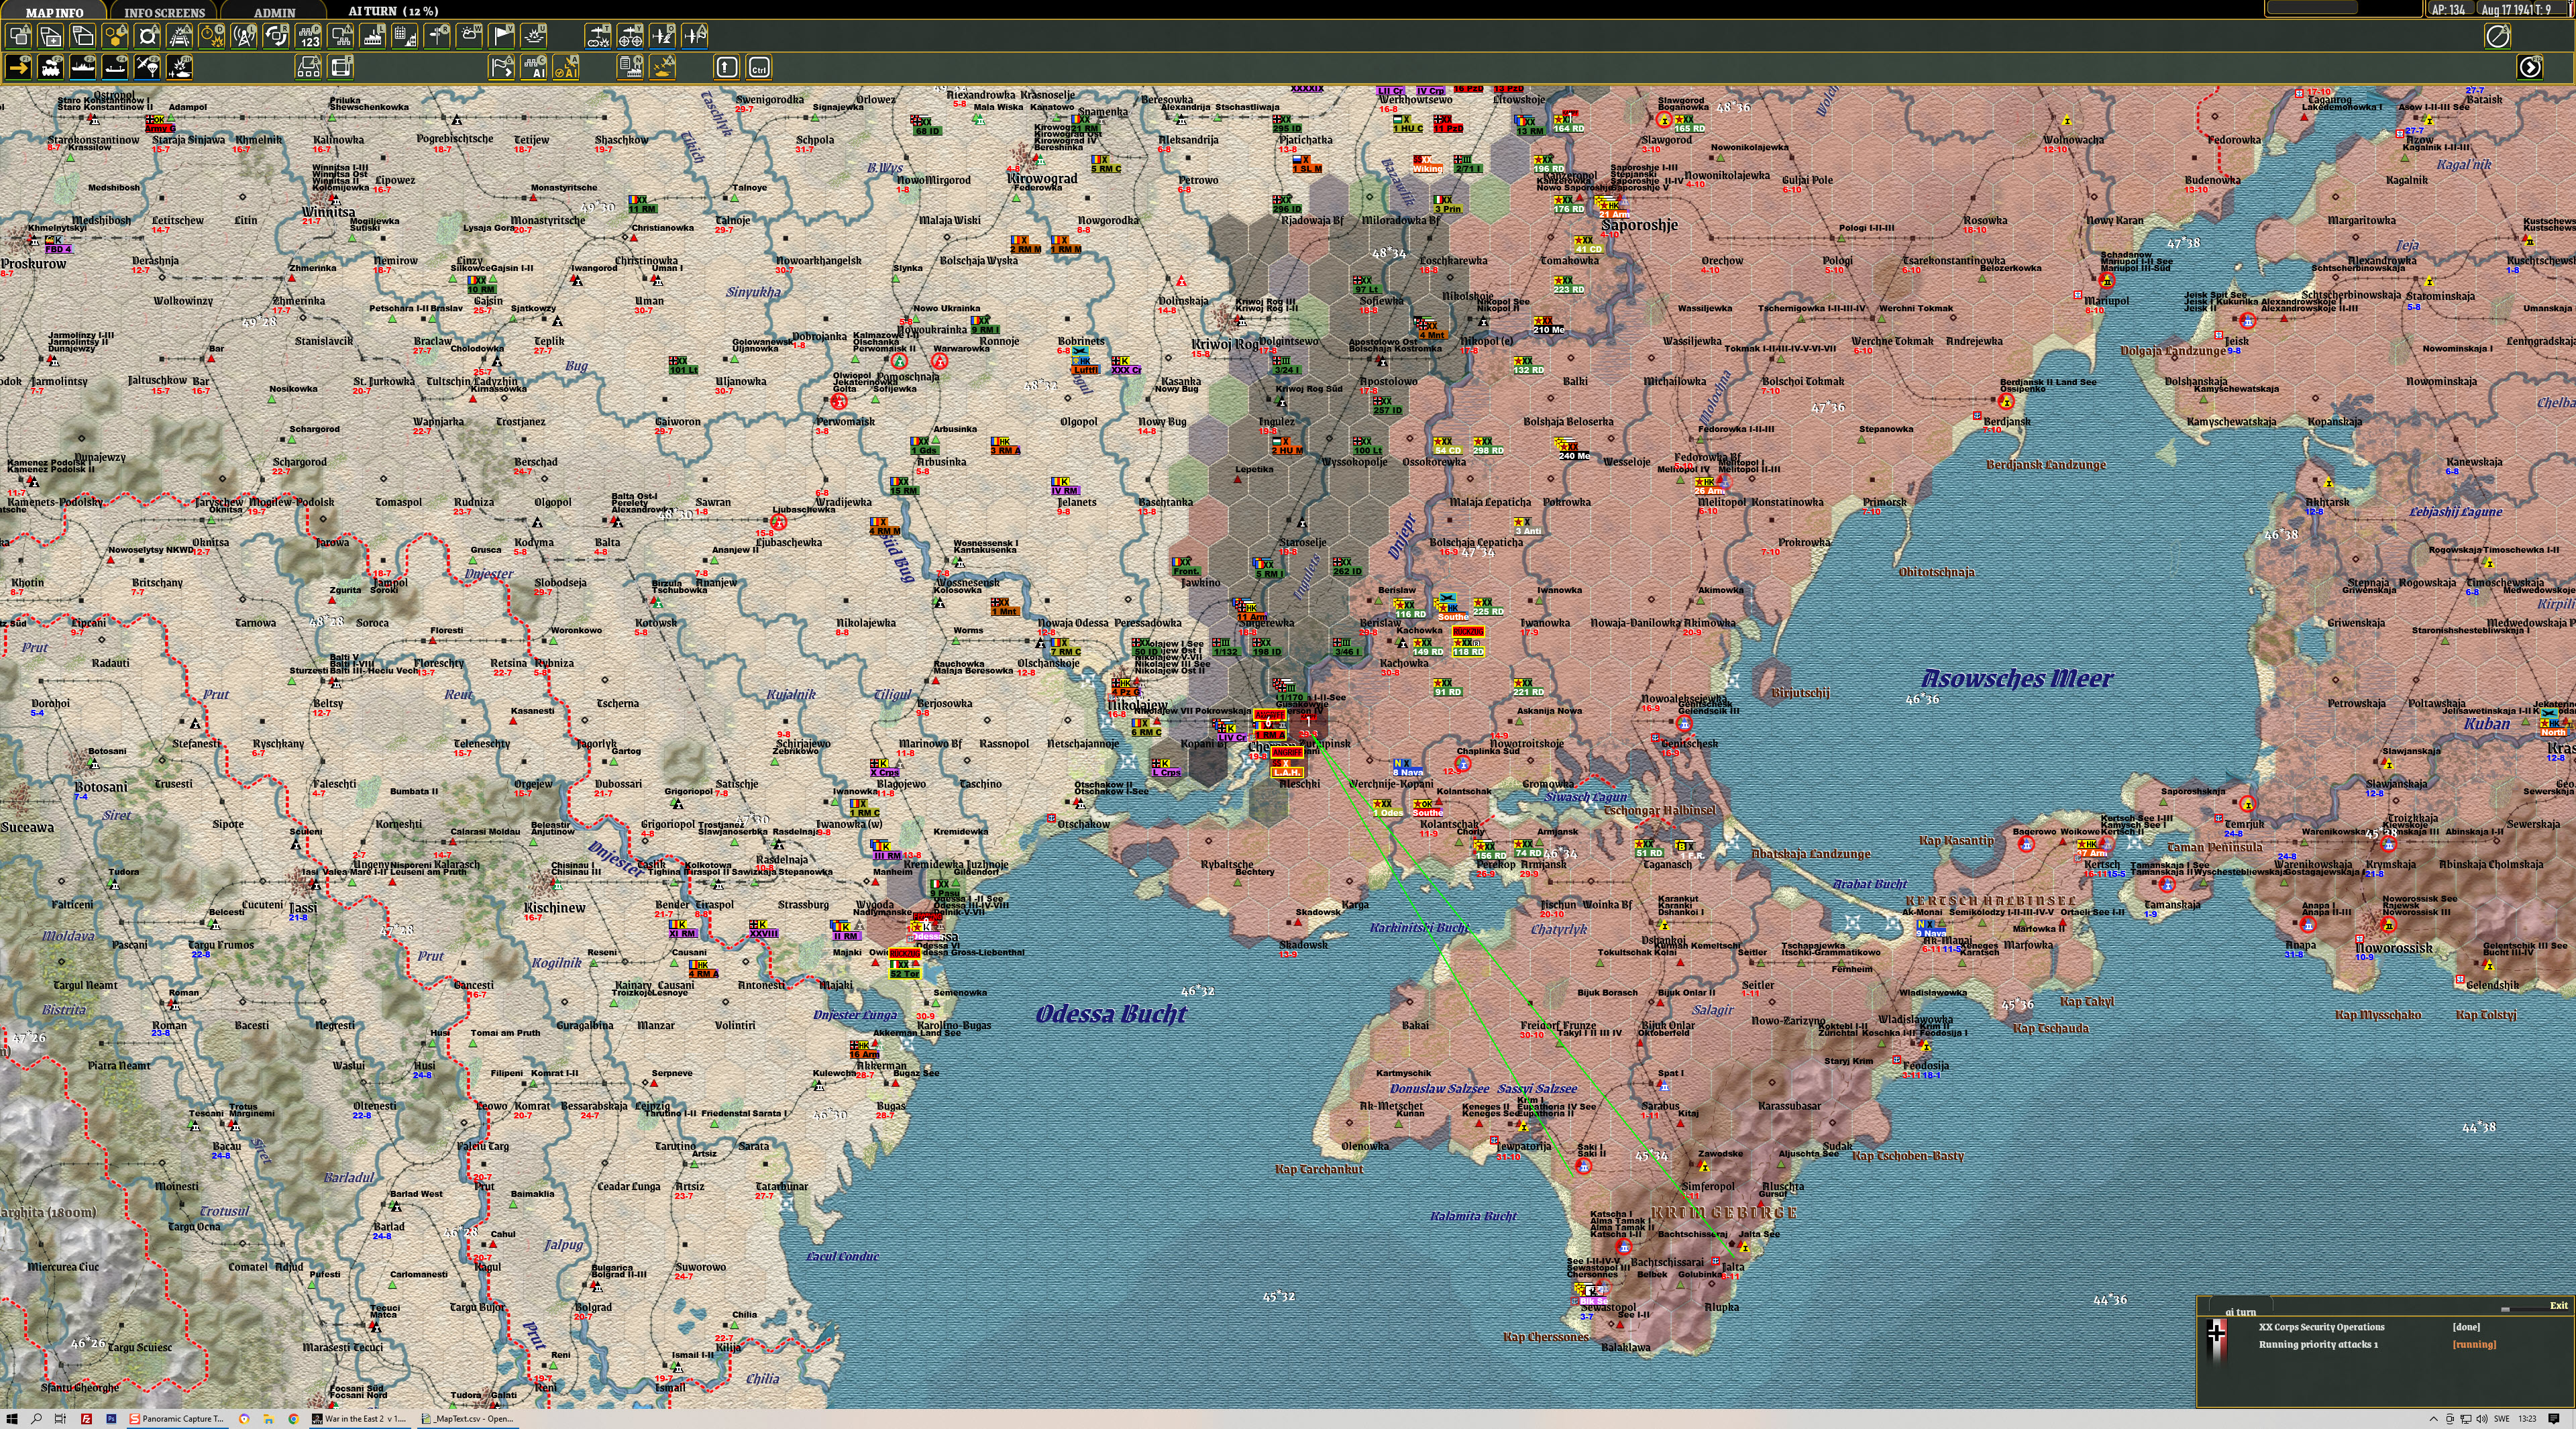Viewport: 2576px width, 1429px height.
Task: Toggle unit counter values 123 icon (P)
Action: click(309, 36)
